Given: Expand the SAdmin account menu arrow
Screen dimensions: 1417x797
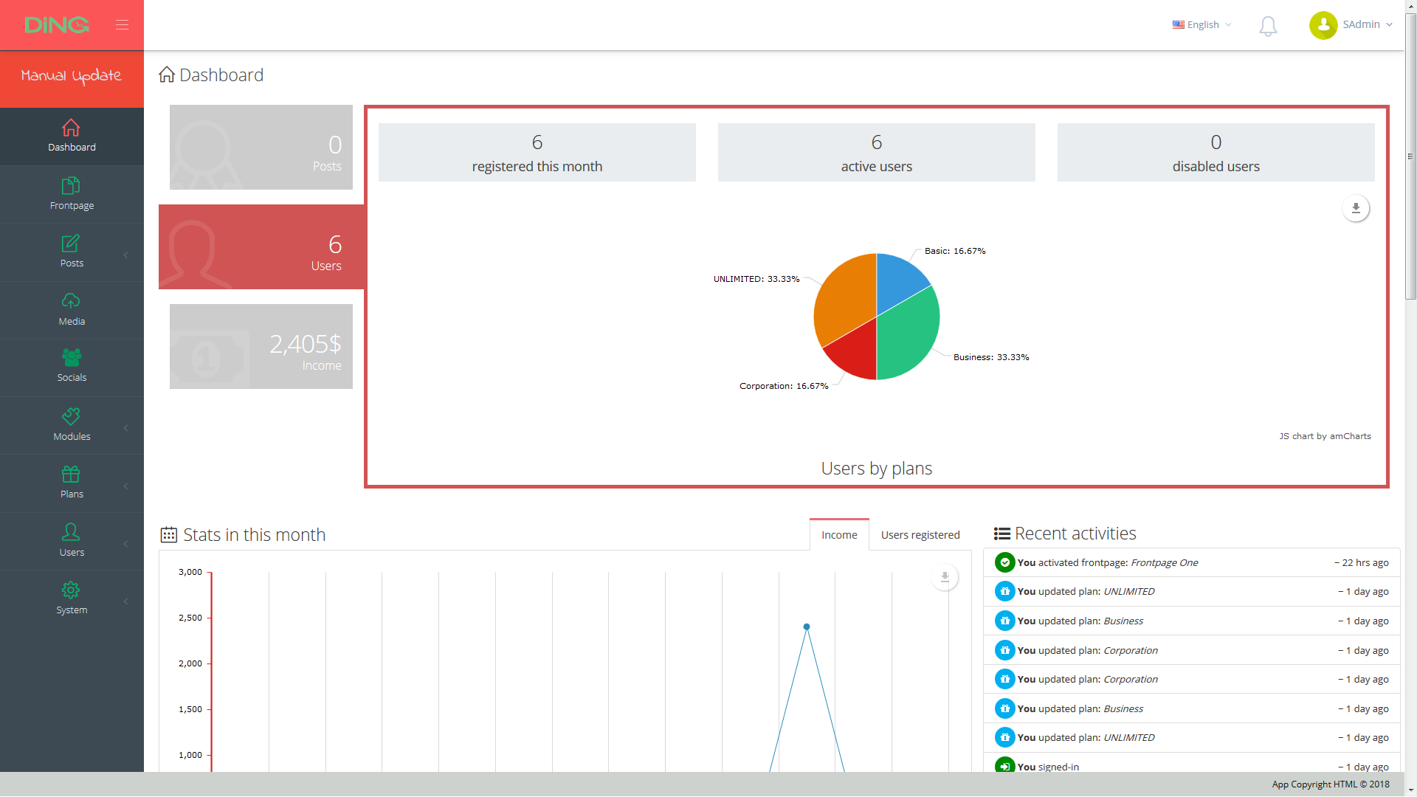Looking at the screenshot, I should (1390, 25).
